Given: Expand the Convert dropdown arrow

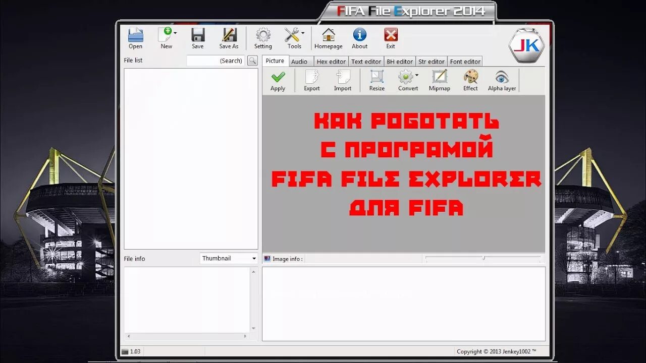Looking at the screenshot, I should 417,75.
